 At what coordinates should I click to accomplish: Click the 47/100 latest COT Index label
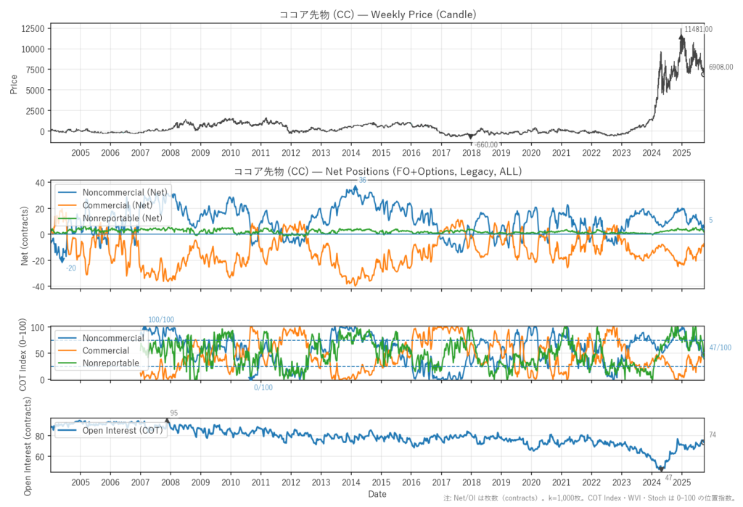[720, 348]
